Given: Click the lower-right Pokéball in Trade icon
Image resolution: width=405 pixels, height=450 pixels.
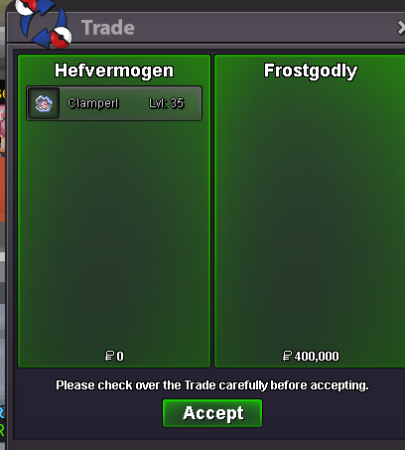Looking at the screenshot, I should click(61, 37).
